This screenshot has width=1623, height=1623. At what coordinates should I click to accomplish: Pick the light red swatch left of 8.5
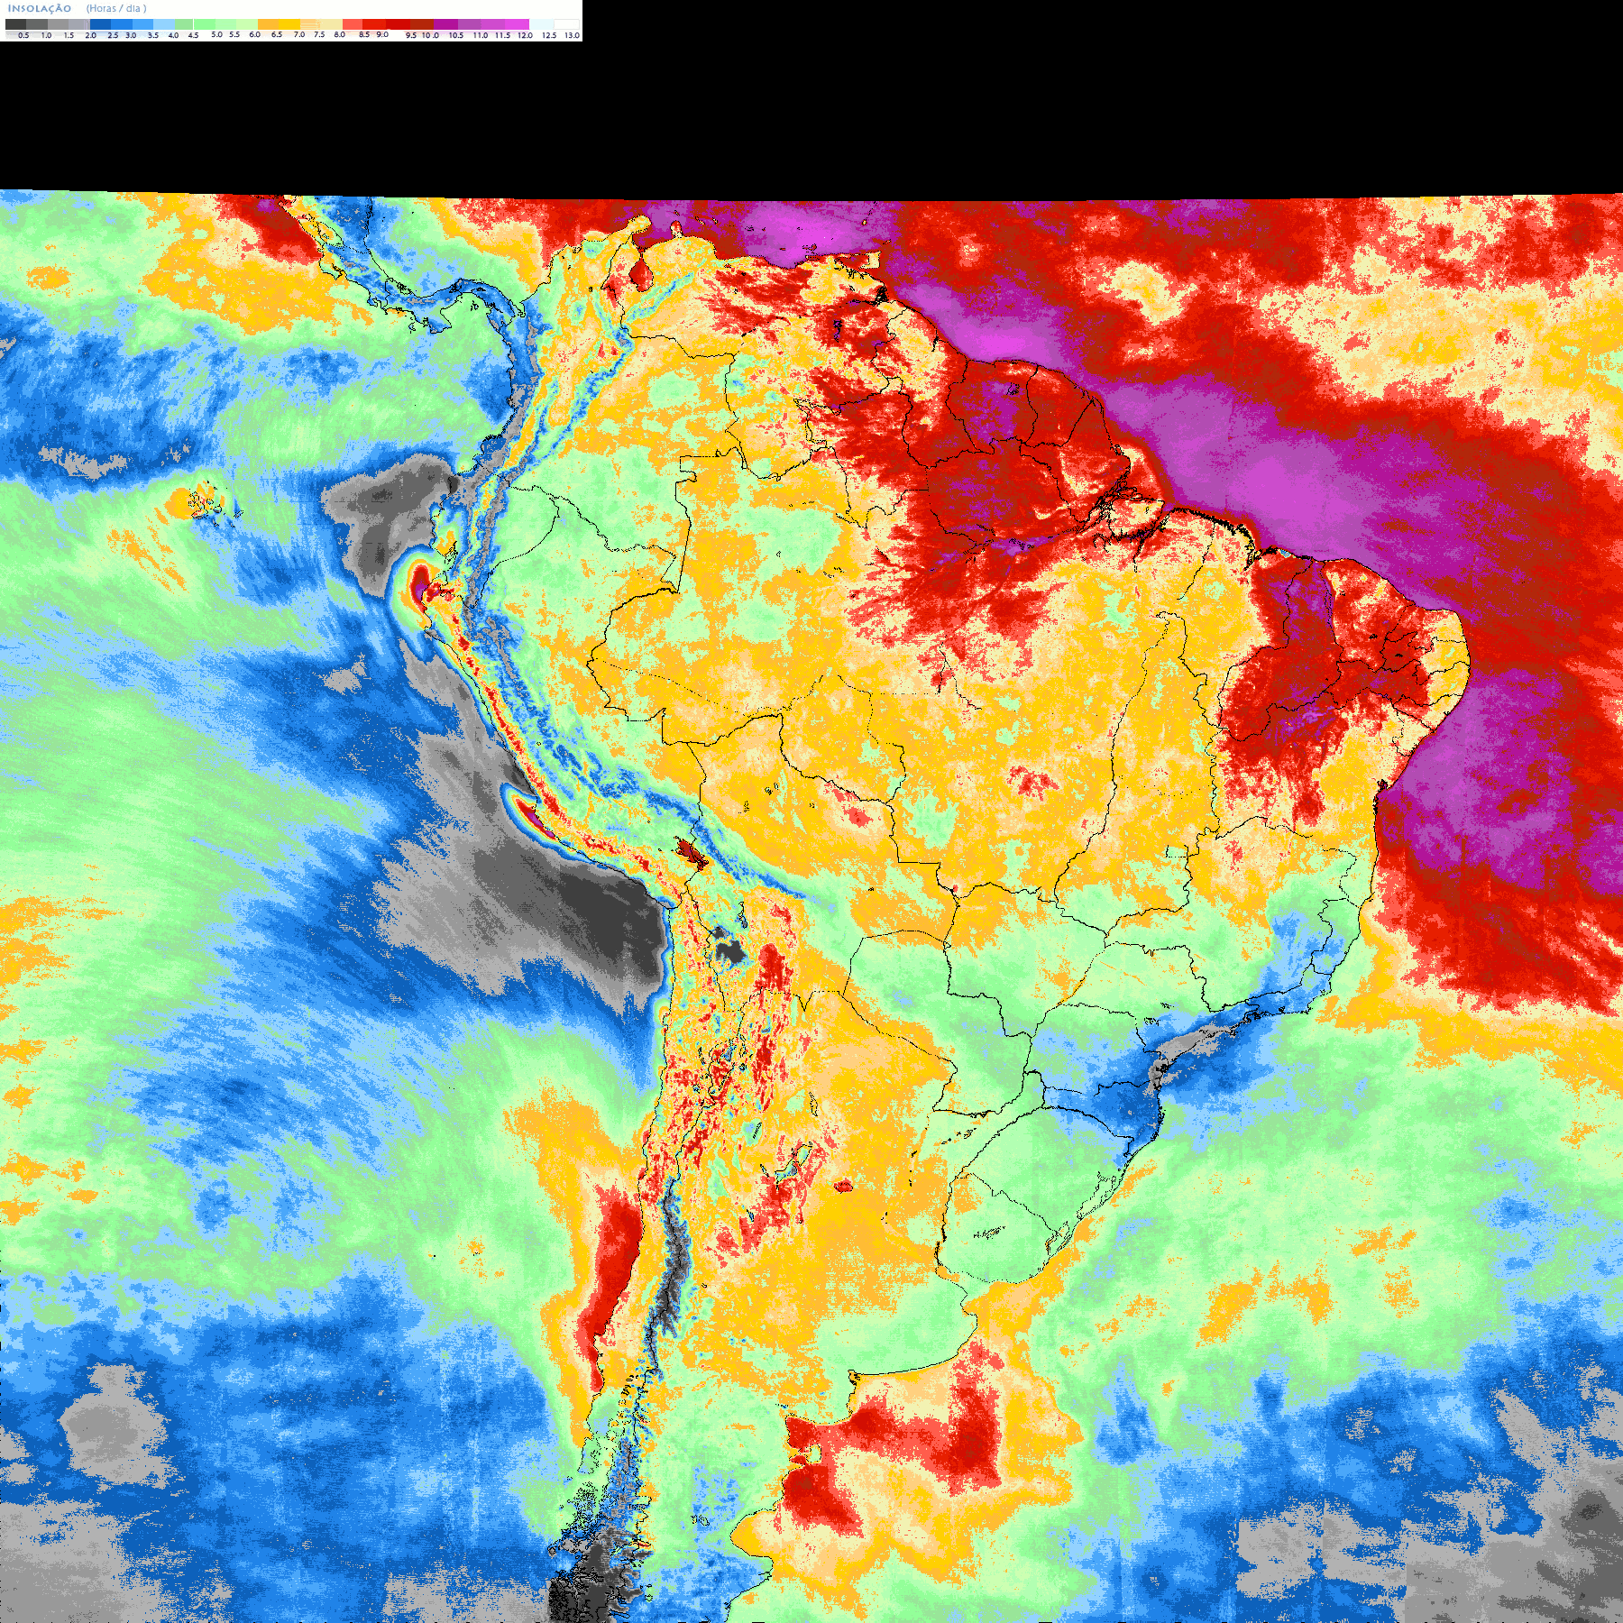click(x=353, y=24)
